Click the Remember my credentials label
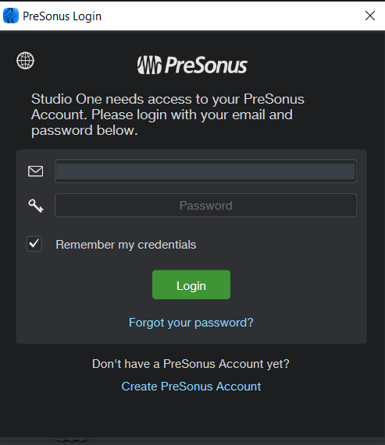The width and height of the screenshot is (385, 445). coord(126,245)
